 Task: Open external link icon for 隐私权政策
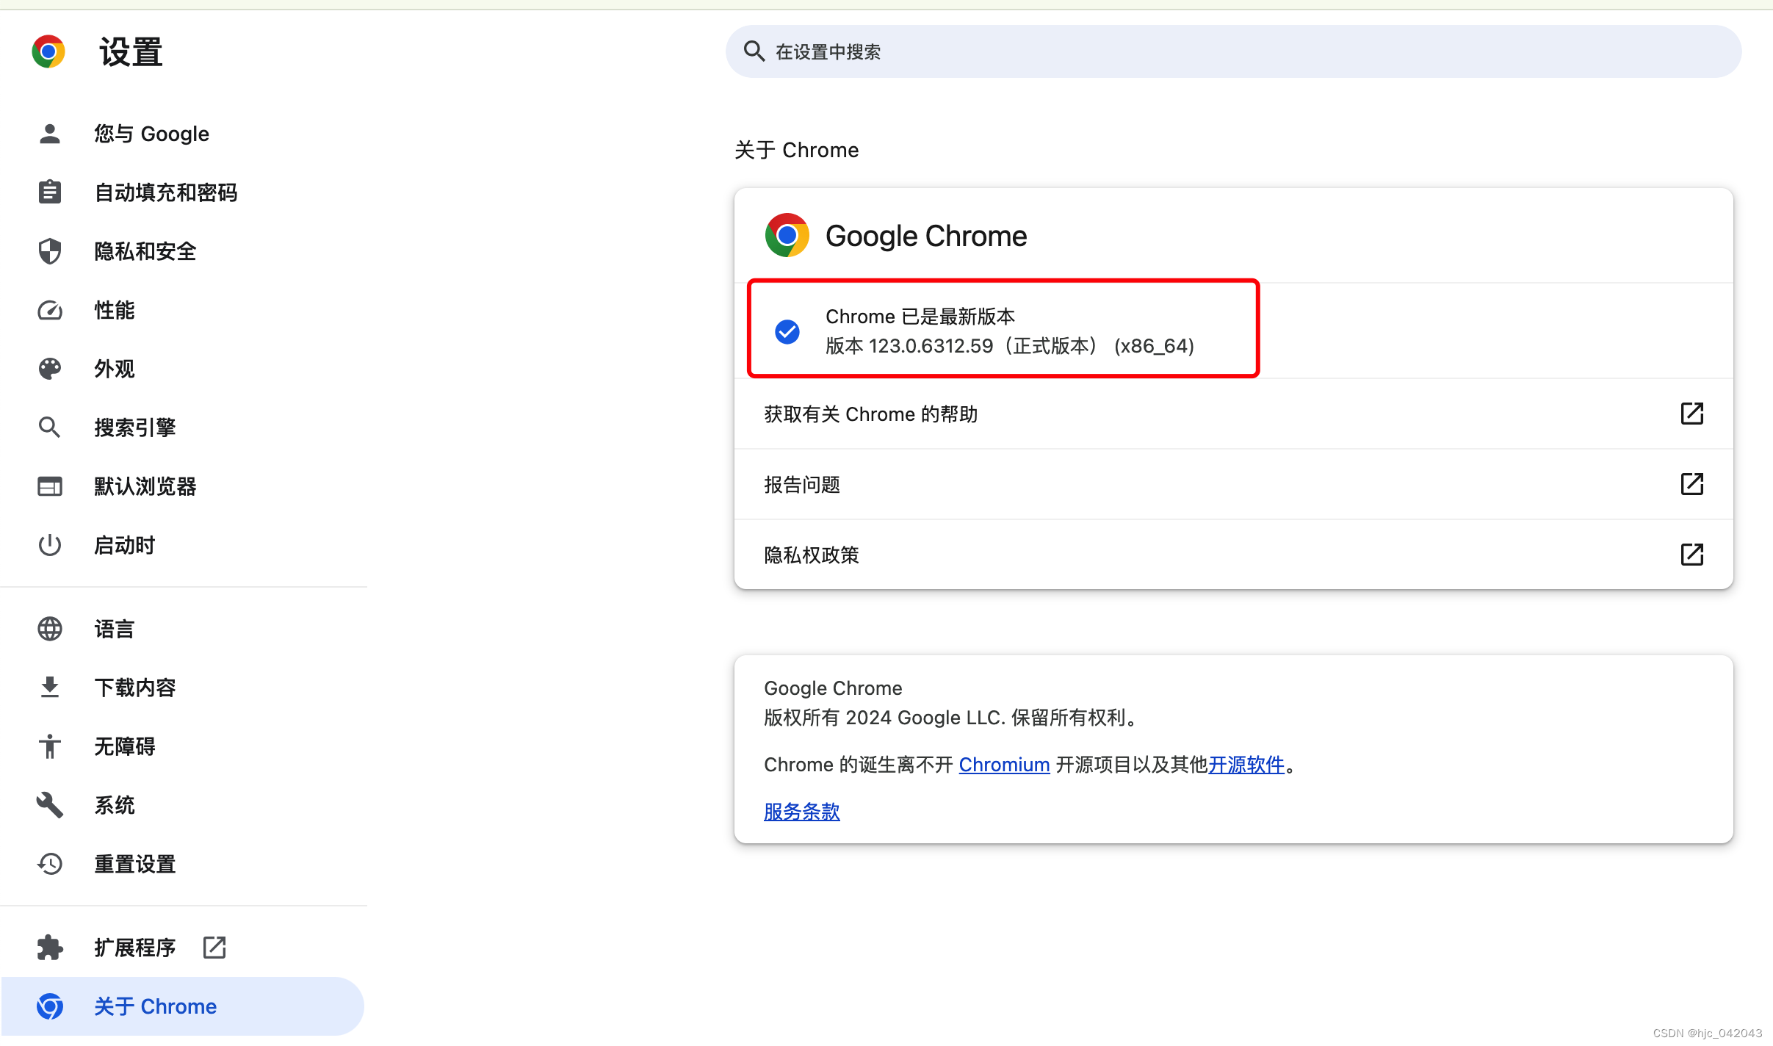[1691, 555]
